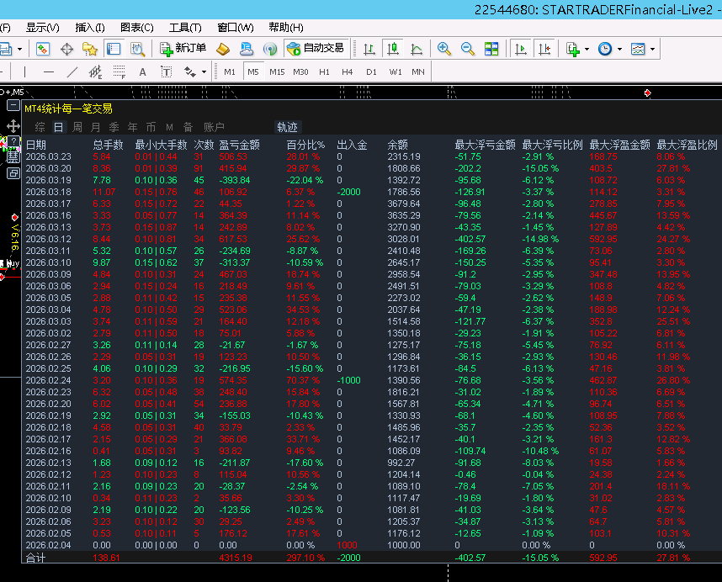Open the MetaEditor yellow book icon
This screenshot has width=722, height=582.
[x=223, y=49]
